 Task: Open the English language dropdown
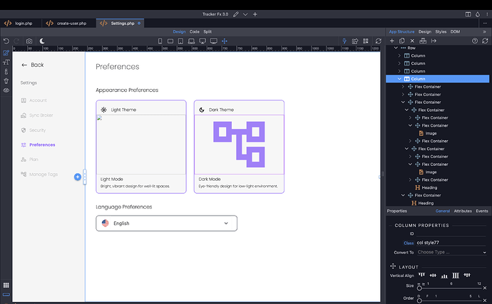click(x=167, y=223)
